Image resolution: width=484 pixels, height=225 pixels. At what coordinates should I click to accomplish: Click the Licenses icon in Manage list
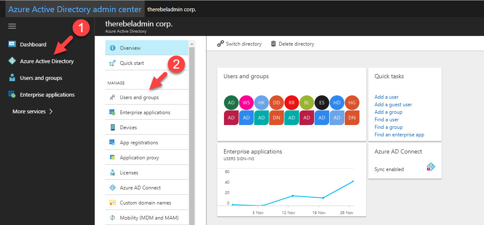113,173
